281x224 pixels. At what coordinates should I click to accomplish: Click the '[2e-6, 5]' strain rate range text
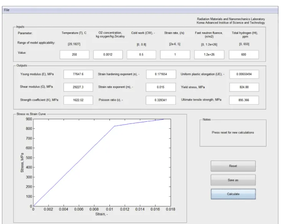point(175,44)
